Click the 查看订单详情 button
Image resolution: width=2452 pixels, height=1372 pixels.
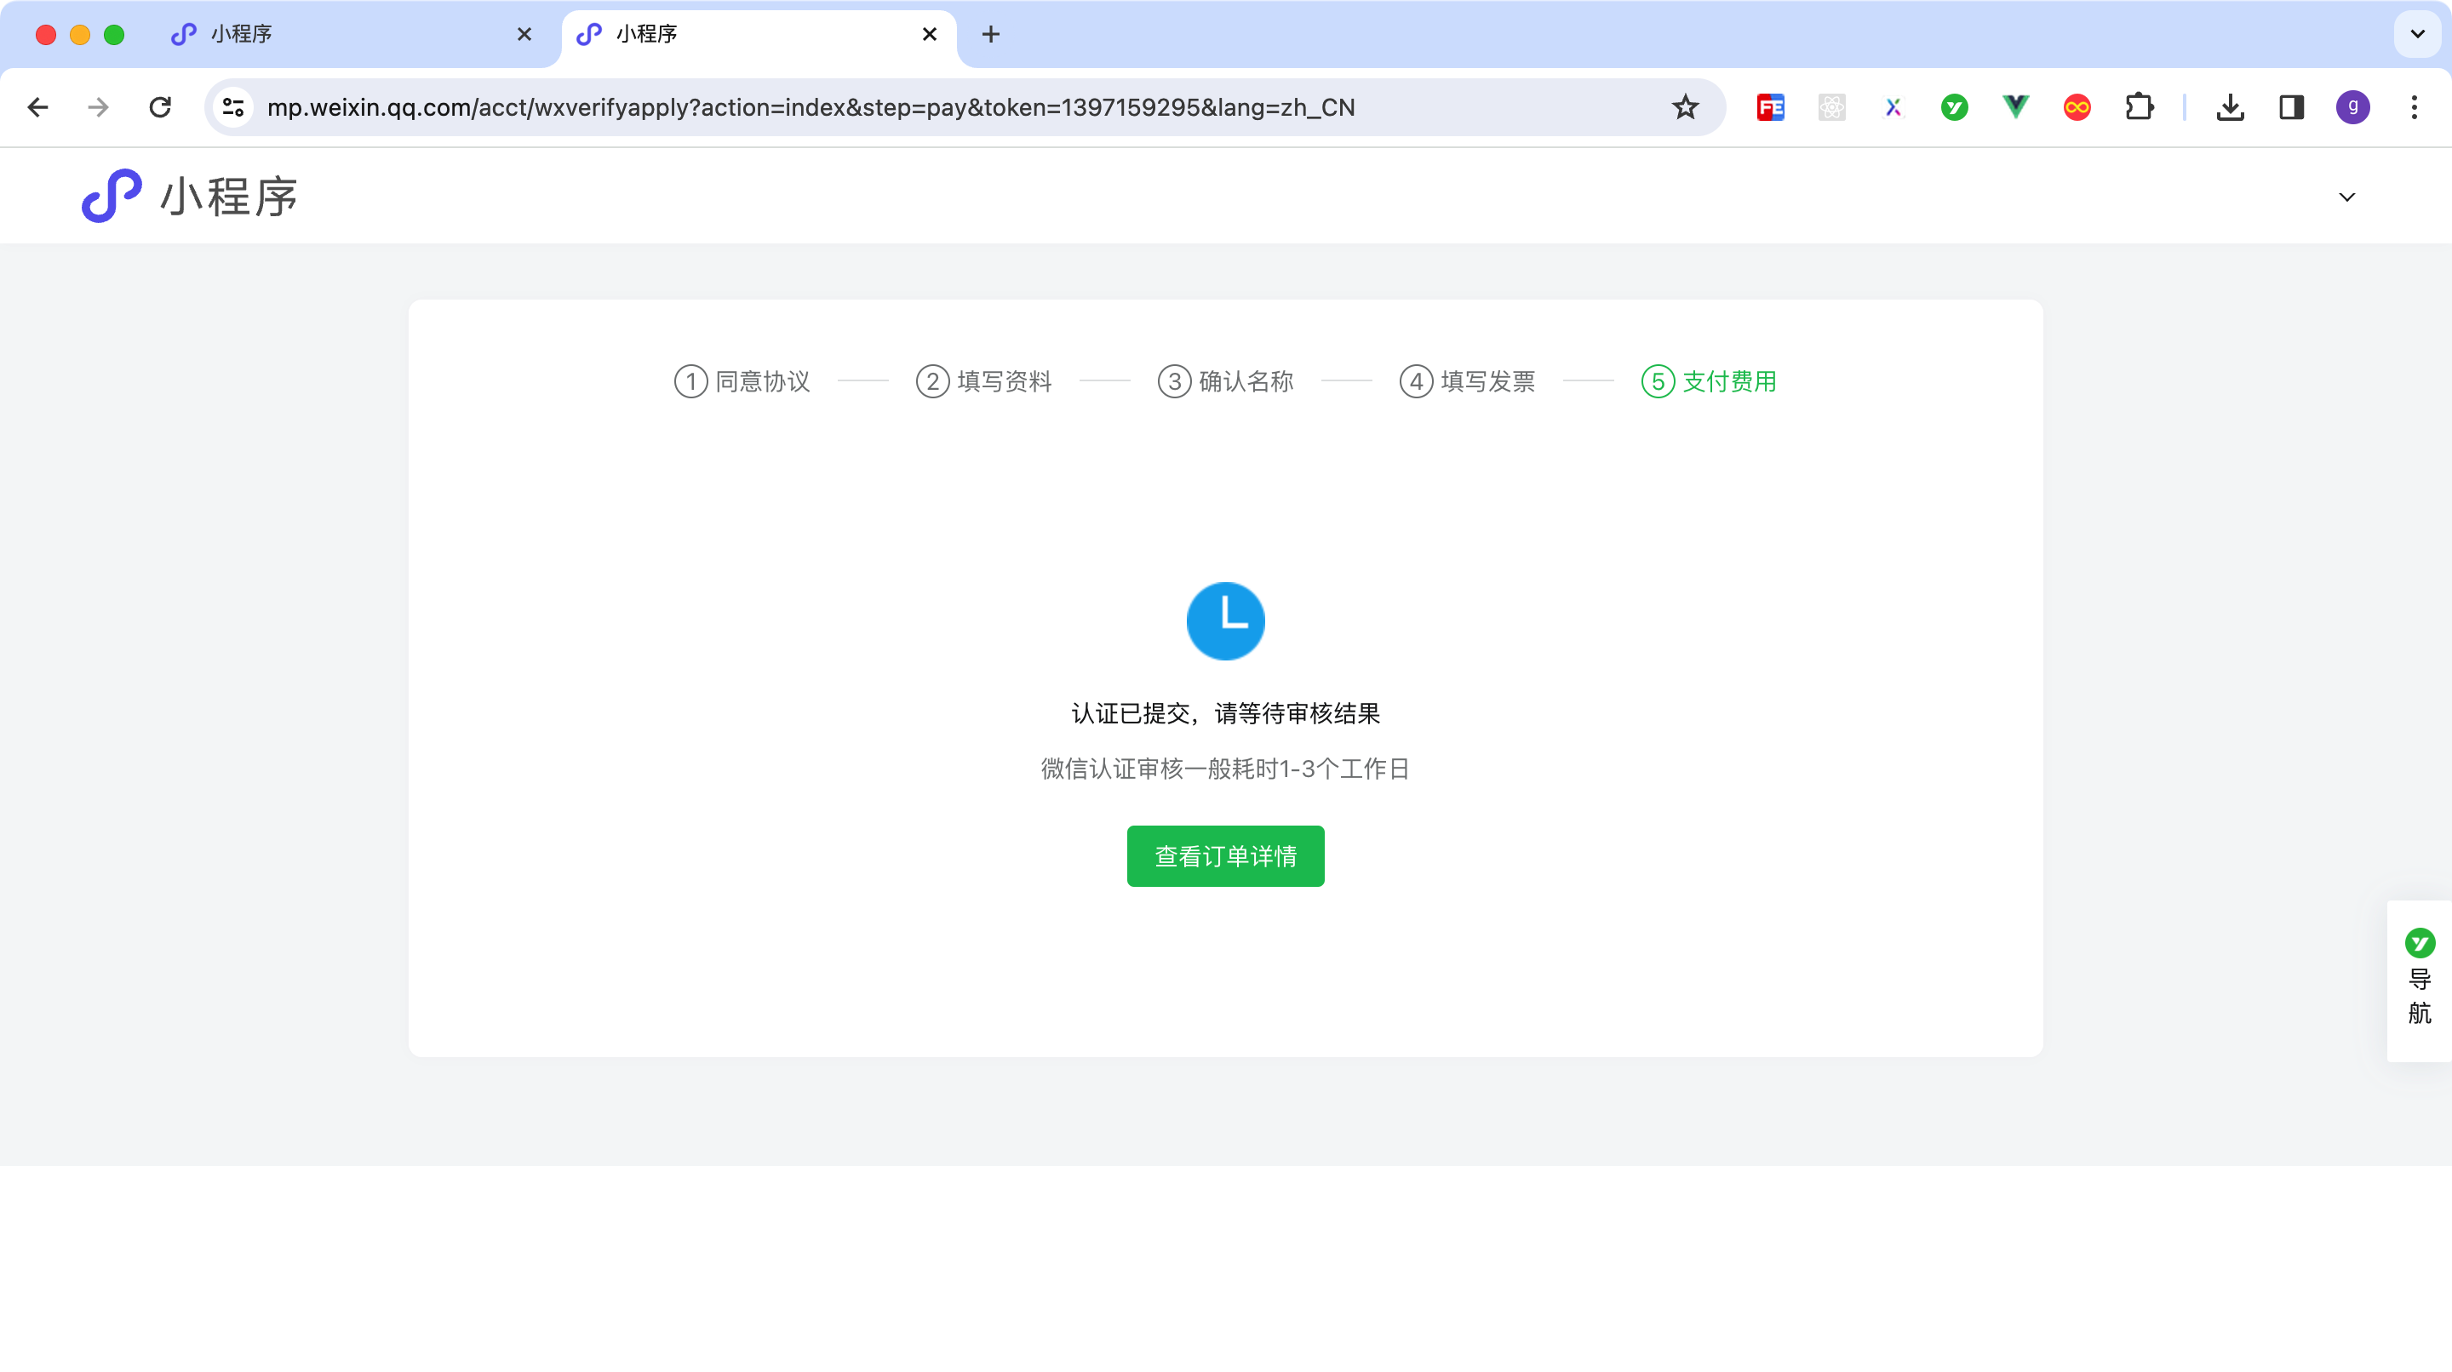[x=1225, y=855]
